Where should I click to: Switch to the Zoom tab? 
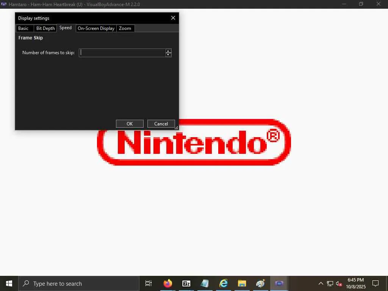click(125, 28)
